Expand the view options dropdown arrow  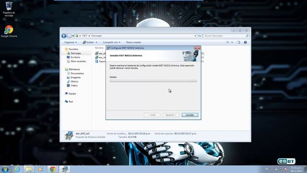[x=232, y=42]
